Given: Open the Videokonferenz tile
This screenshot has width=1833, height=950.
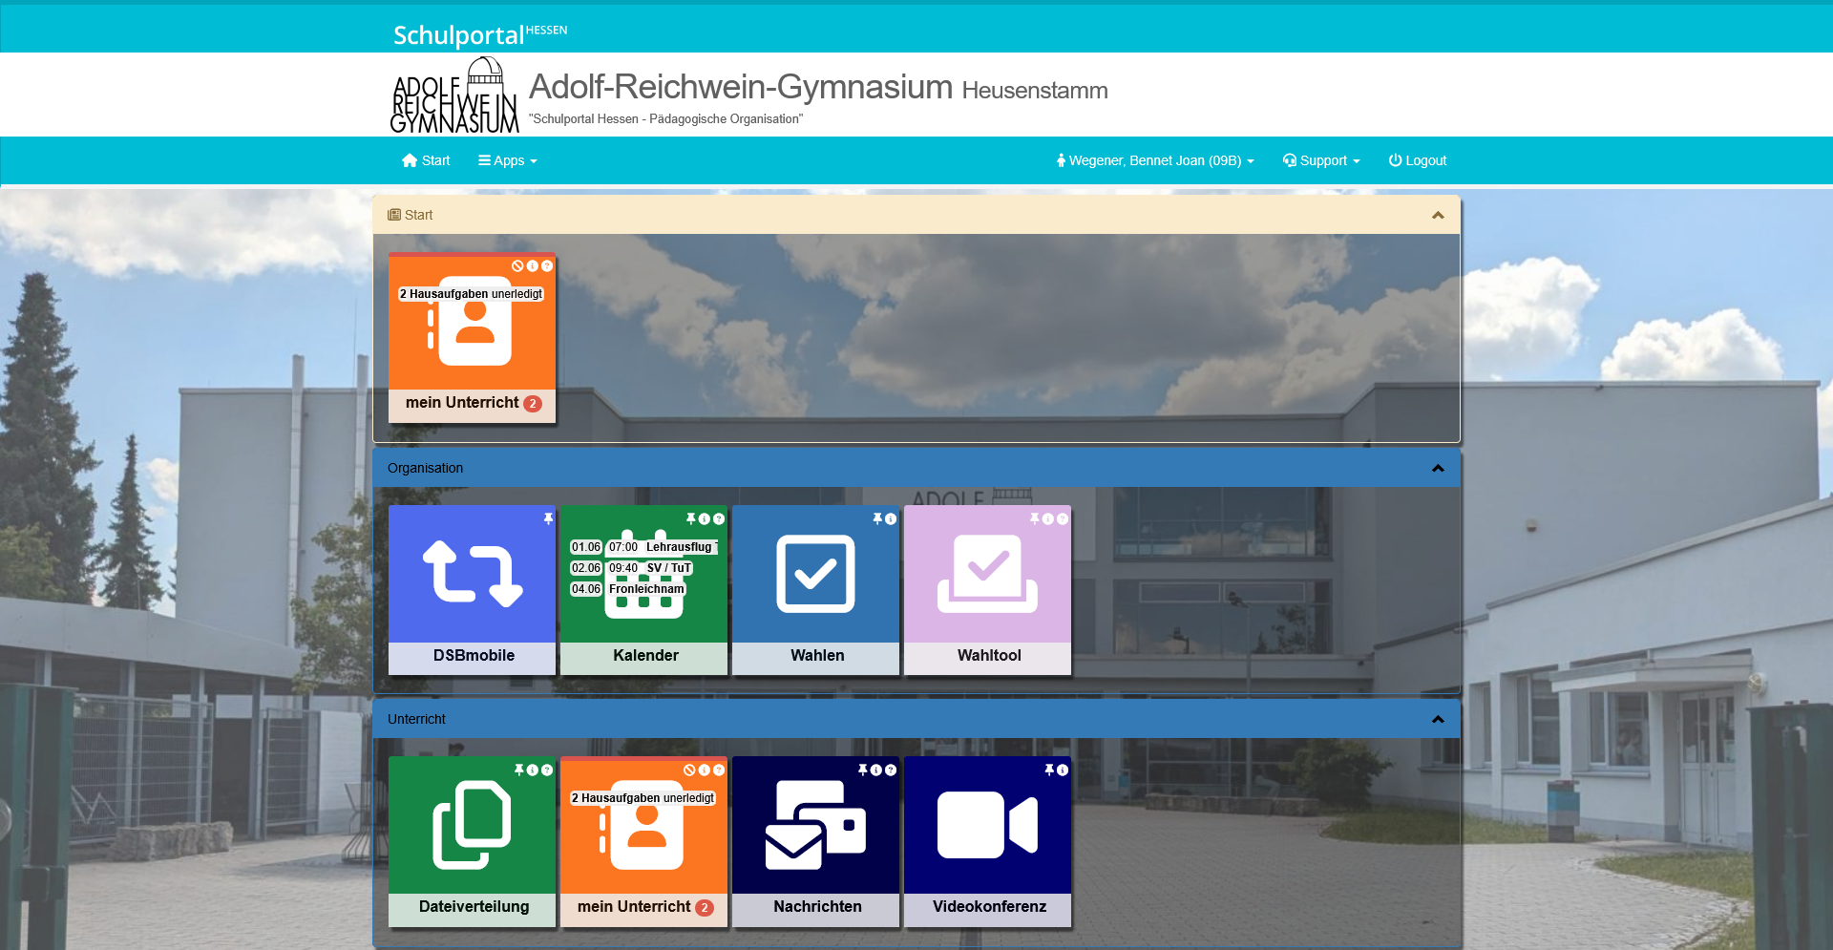Looking at the screenshot, I should point(987,841).
